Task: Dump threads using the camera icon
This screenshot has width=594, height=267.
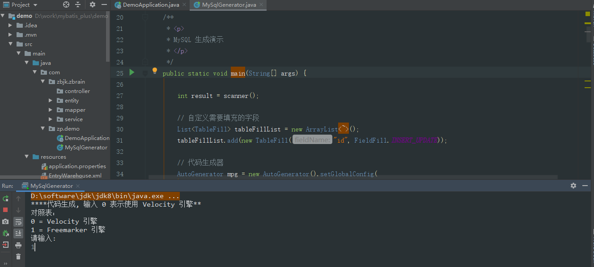Action: (x=5, y=221)
